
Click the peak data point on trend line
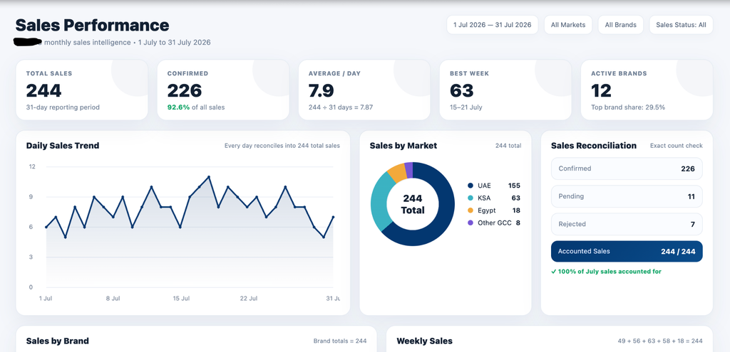click(x=209, y=177)
